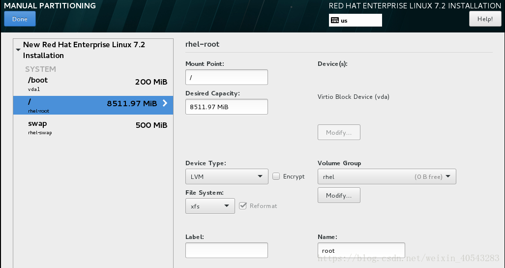The image size is (505, 268).
Task: Click the Done button
Action: [20, 19]
